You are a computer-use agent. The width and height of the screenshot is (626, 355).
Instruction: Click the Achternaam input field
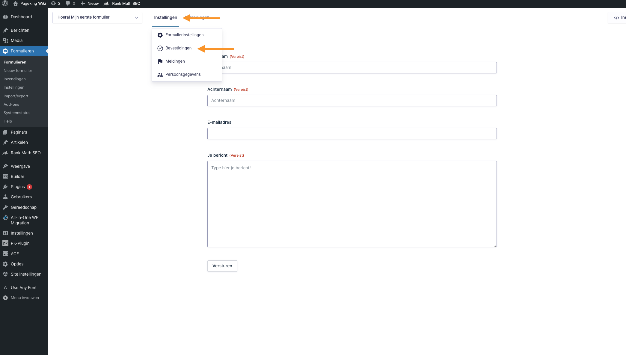click(x=352, y=101)
